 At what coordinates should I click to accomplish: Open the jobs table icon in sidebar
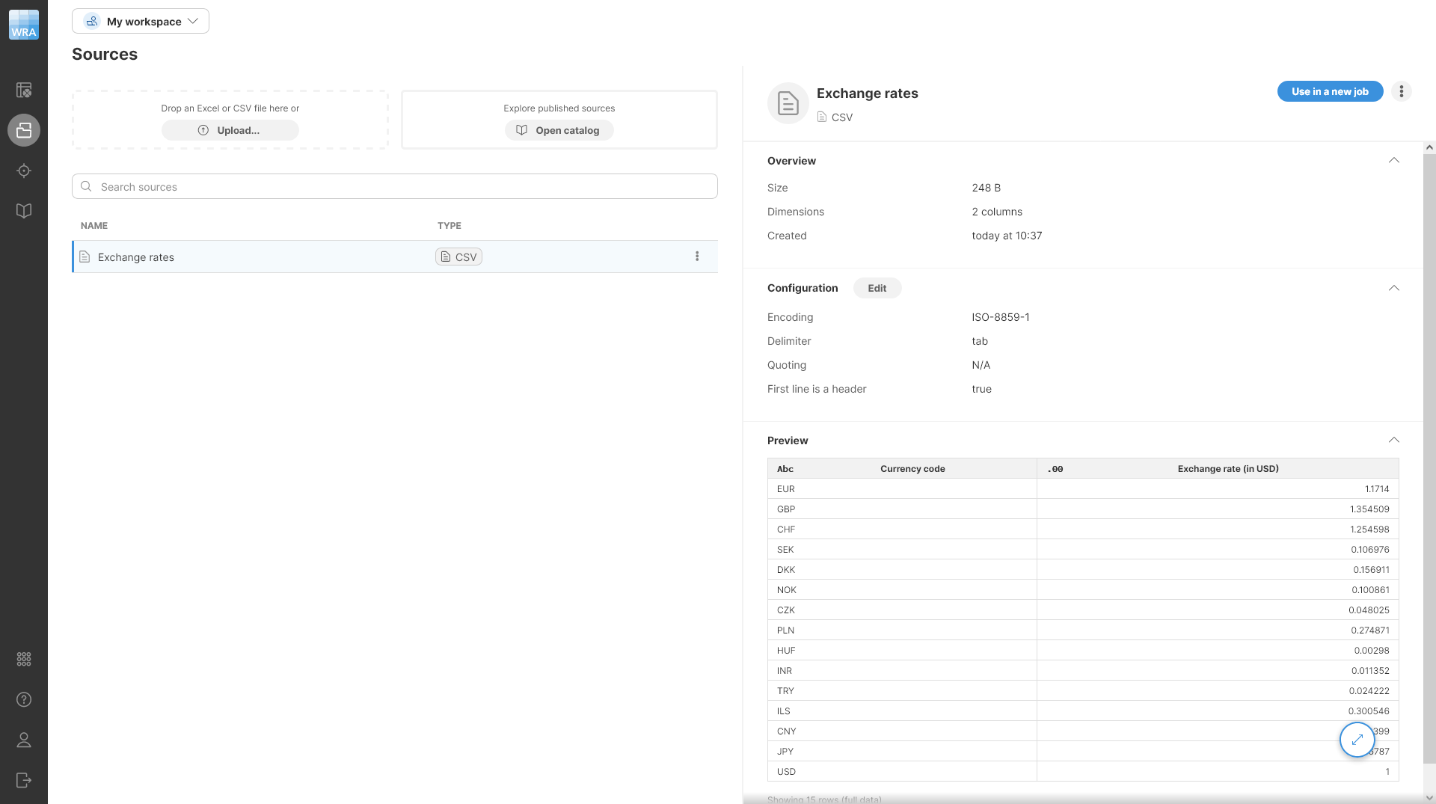[24, 90]
